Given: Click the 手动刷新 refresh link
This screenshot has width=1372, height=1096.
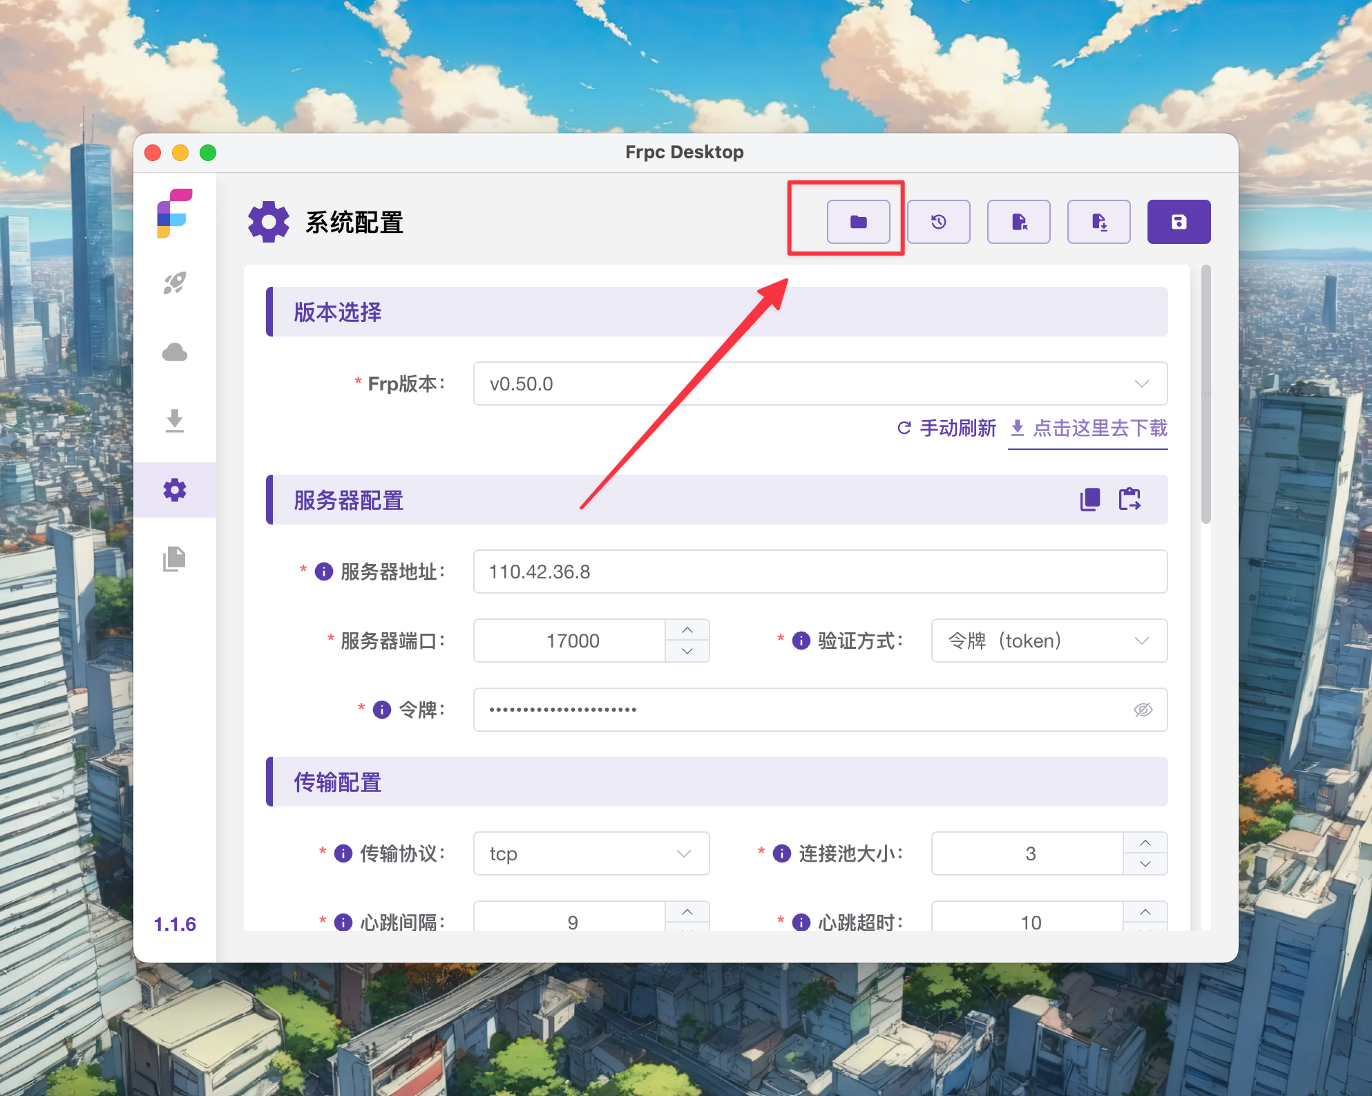Looking at the screenshot, I should 957,428.
